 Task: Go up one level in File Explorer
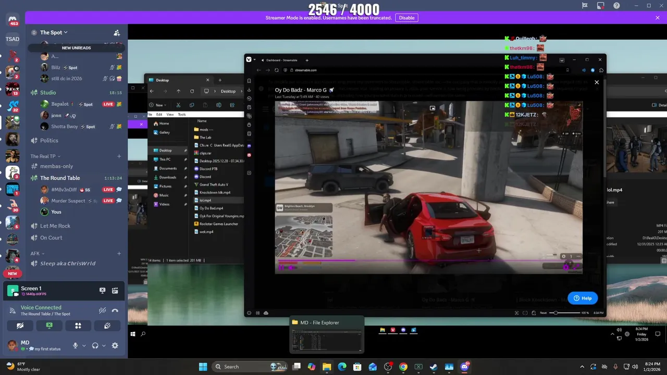coord(178,91)
